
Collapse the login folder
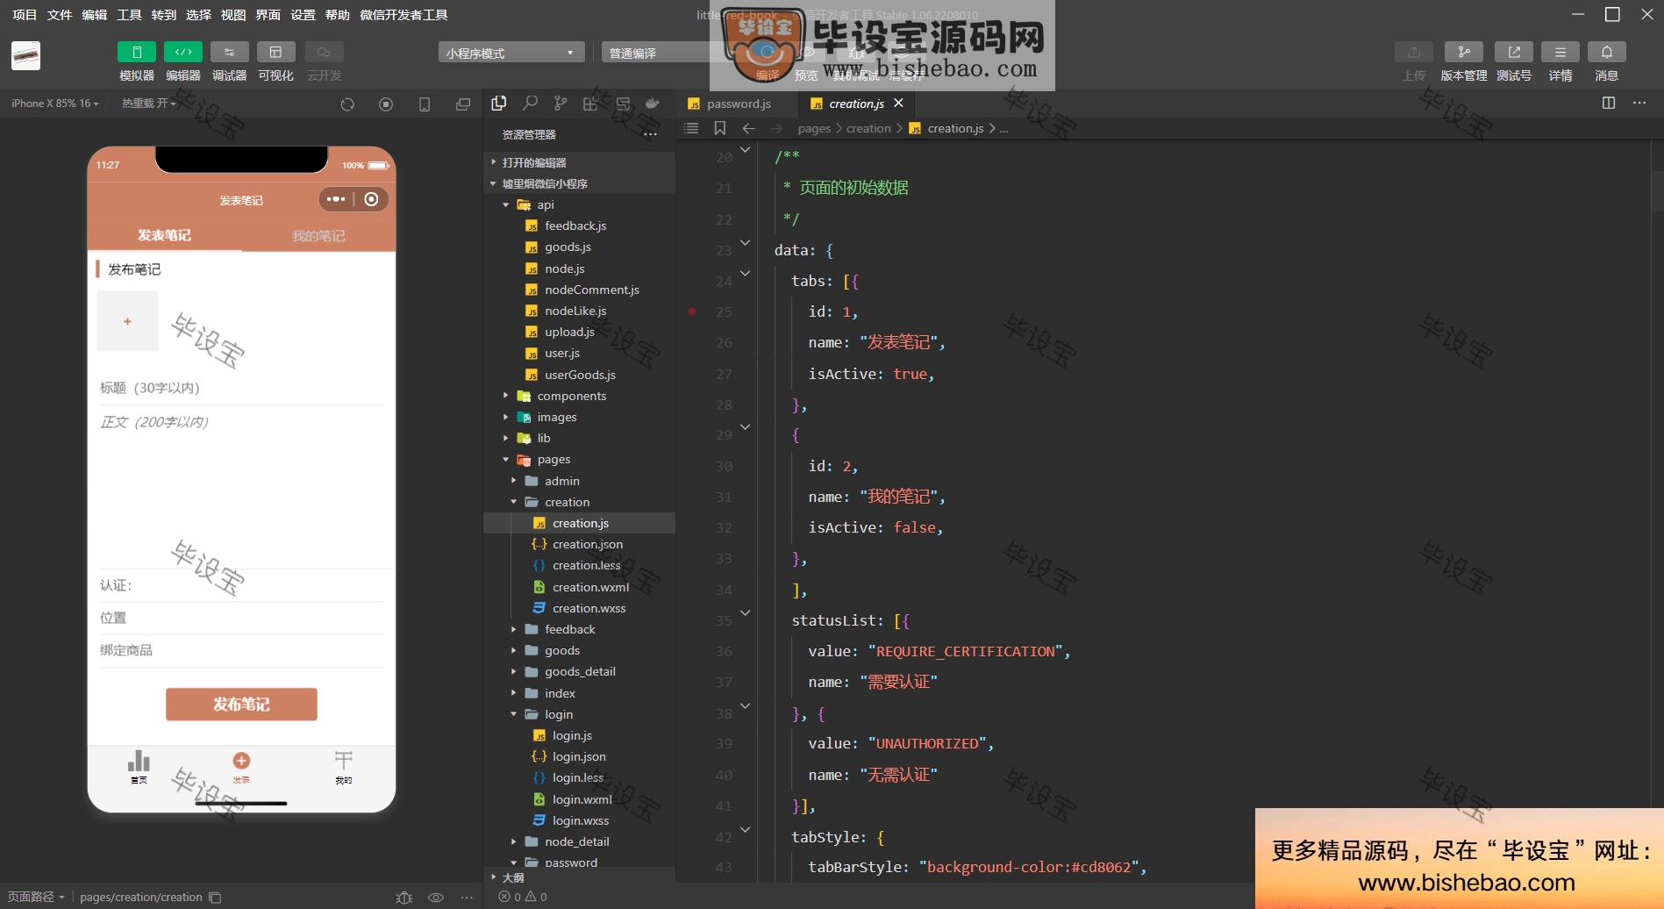[x=579, y=714]
